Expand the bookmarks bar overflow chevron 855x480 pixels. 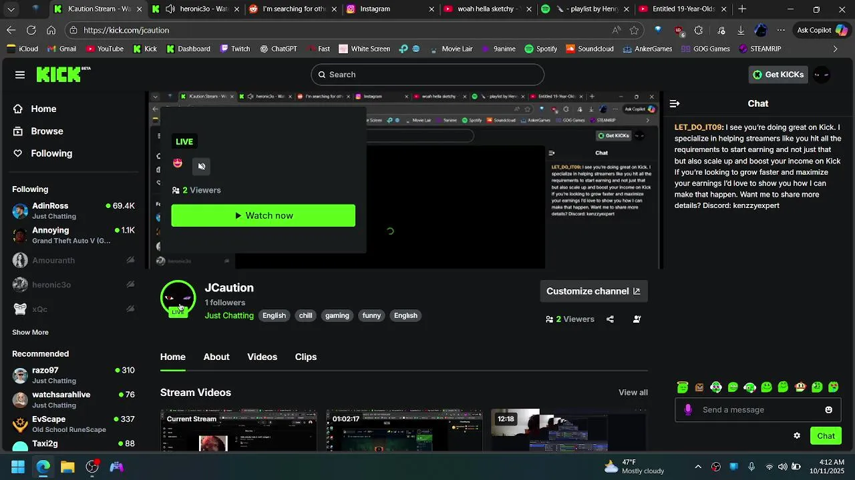(x=835, y=49)
